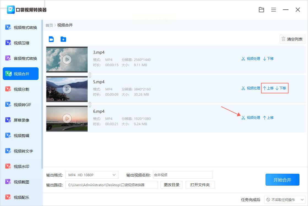Open the 任务完成后 action dropdown
Image resolution: width=308 pixels, height=206 pixels.
point(285,200)
